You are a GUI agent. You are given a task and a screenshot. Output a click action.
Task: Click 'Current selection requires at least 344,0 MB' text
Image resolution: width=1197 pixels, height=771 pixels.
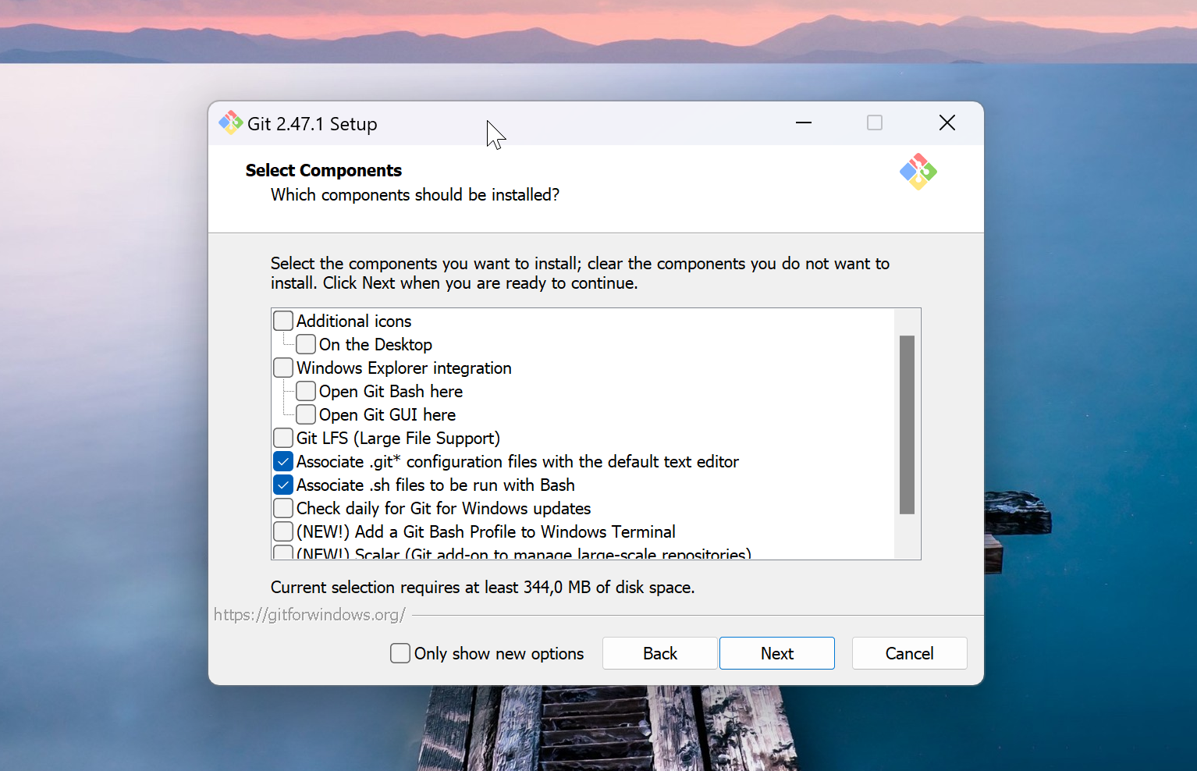coord(482,587)
